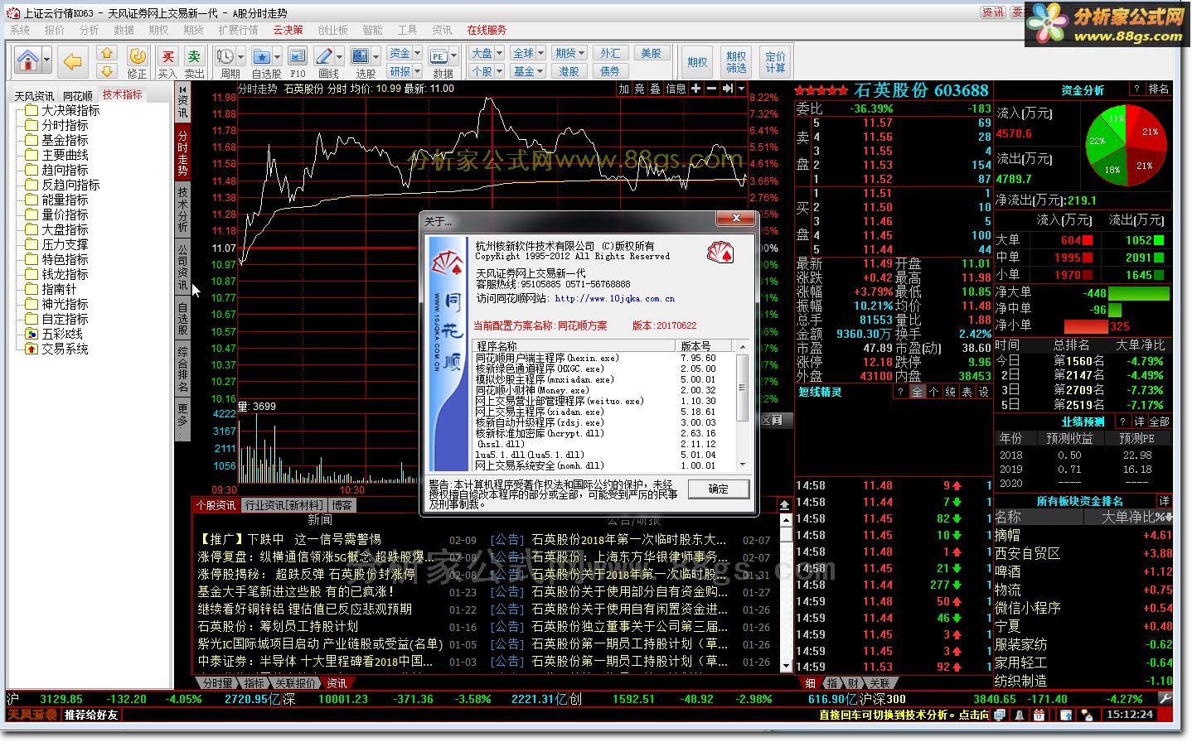Click the jump-to-end arrow icon on chart header
This screenshot has height=742, width=1192.
[x=727, y=89]
